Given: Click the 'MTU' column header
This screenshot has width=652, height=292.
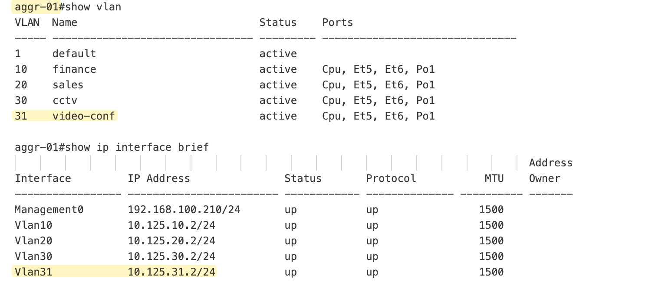Looking at the screenshot, I should click(494, 178).
